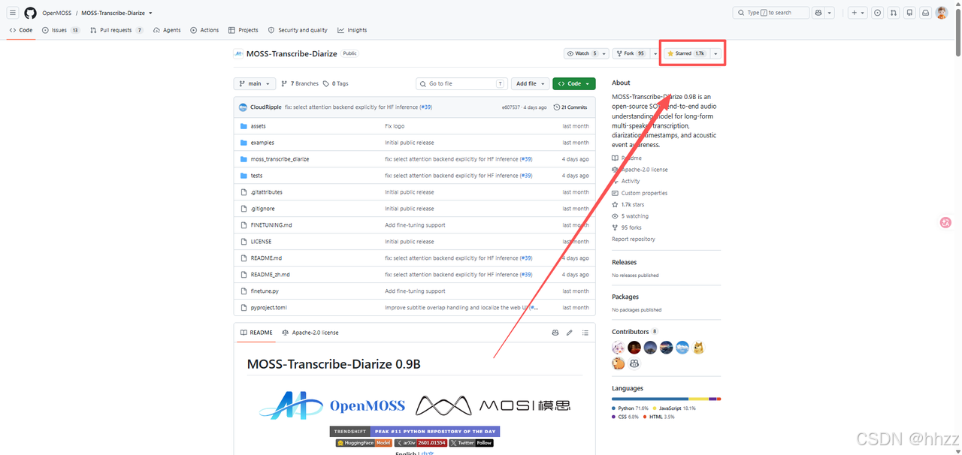Open Security and quality tab

(298, 30)
